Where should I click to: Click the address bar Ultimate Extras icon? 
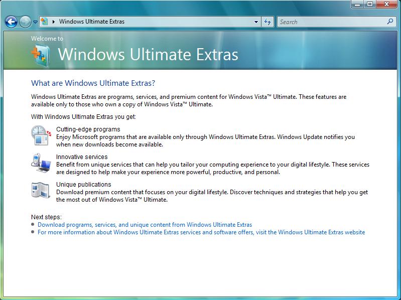click(44, 22)
